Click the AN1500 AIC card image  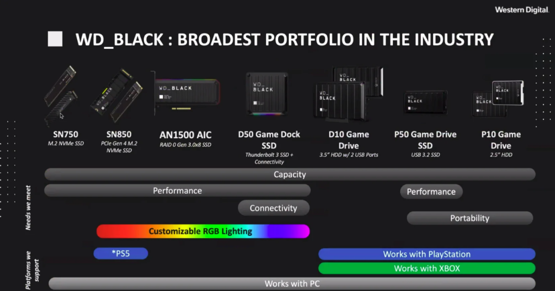(186, 94)
